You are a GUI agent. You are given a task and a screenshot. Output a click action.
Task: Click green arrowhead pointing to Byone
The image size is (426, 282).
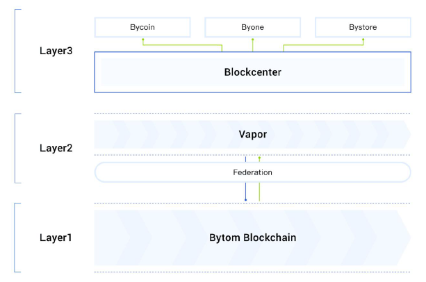[x=252, y=40]
